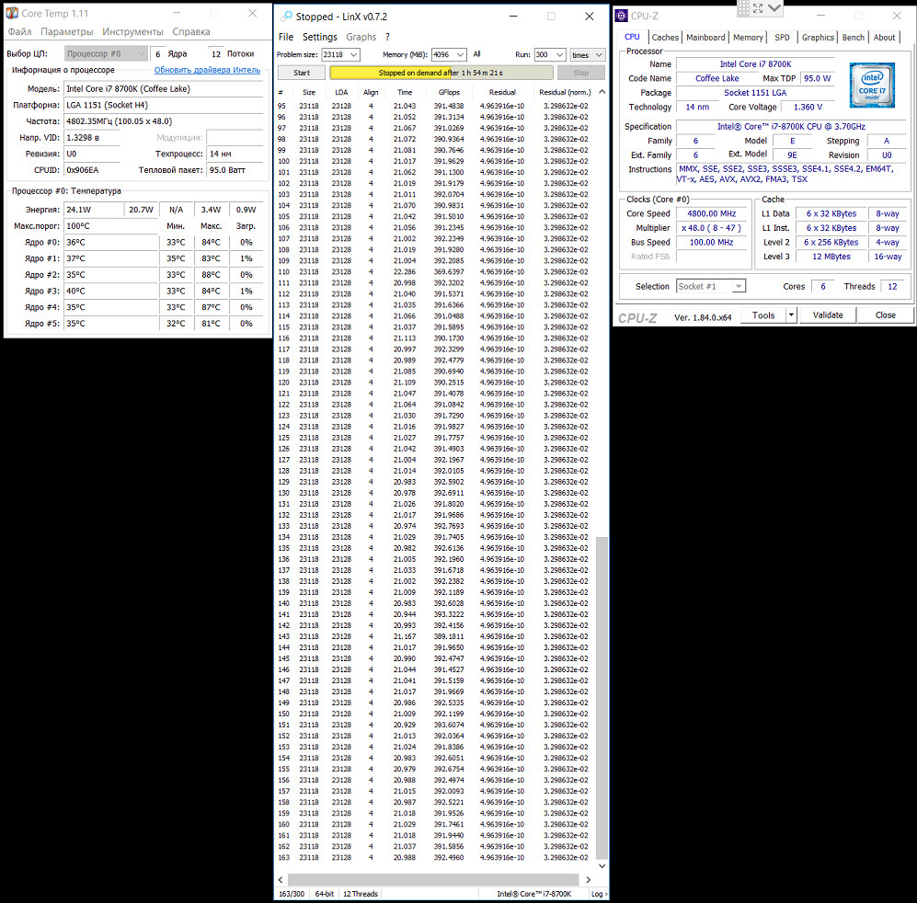Click the Level 3 cache 12 MBytes value

tap(831, 257)
